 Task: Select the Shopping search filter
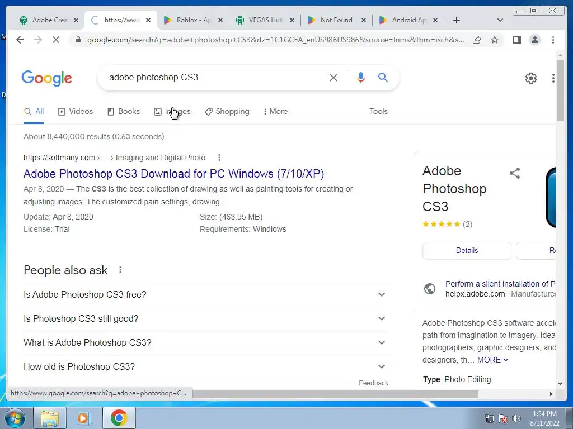(x=227, y=112)
